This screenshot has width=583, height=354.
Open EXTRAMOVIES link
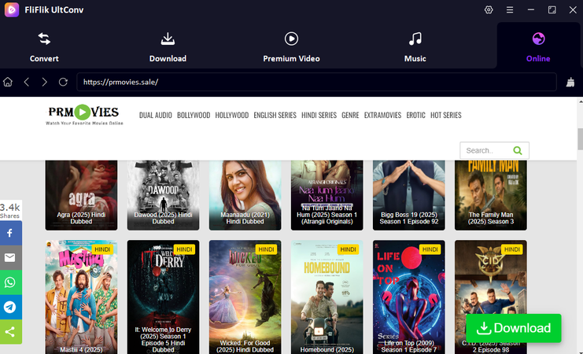[x=382, y=116]
